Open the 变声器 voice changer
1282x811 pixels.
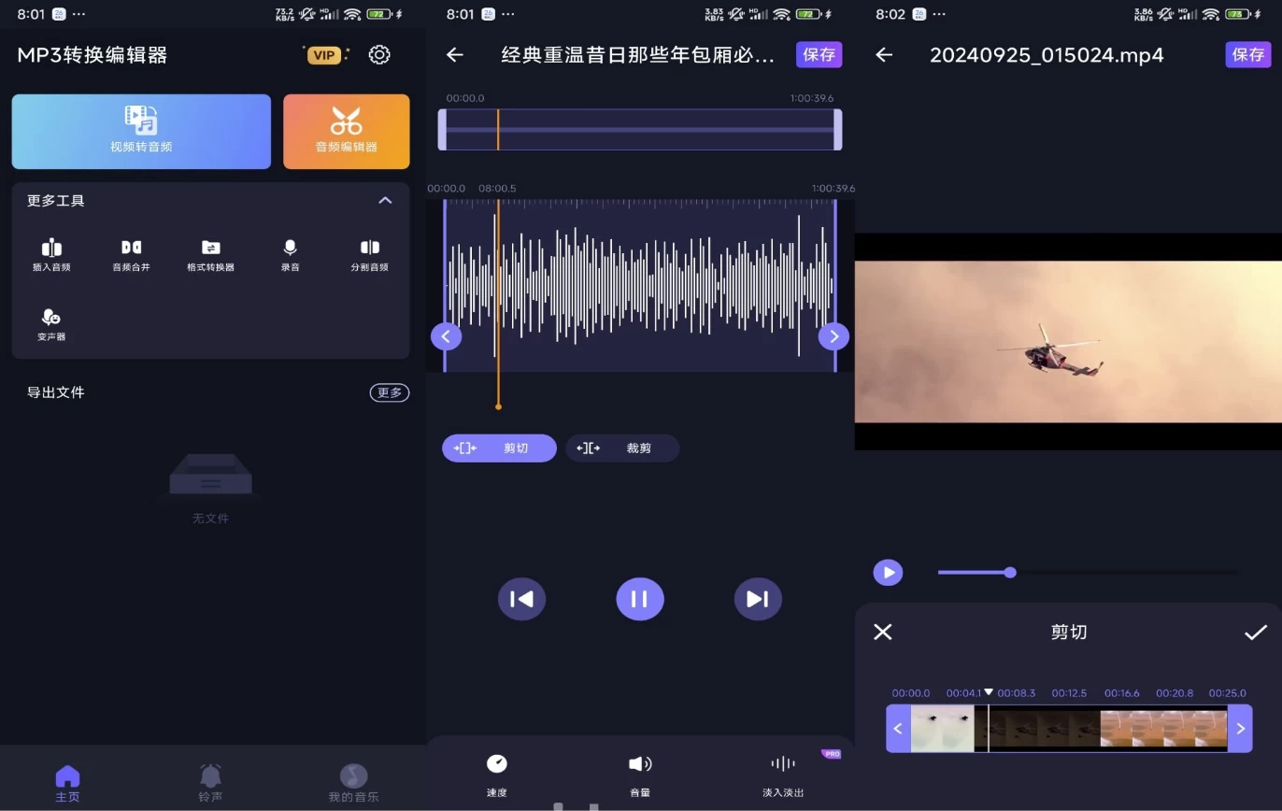click(51, 324)
